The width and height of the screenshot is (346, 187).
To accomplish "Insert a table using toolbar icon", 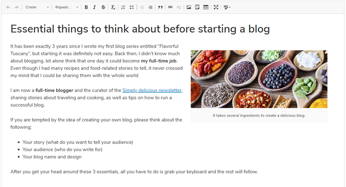I will tap(206, 7).
